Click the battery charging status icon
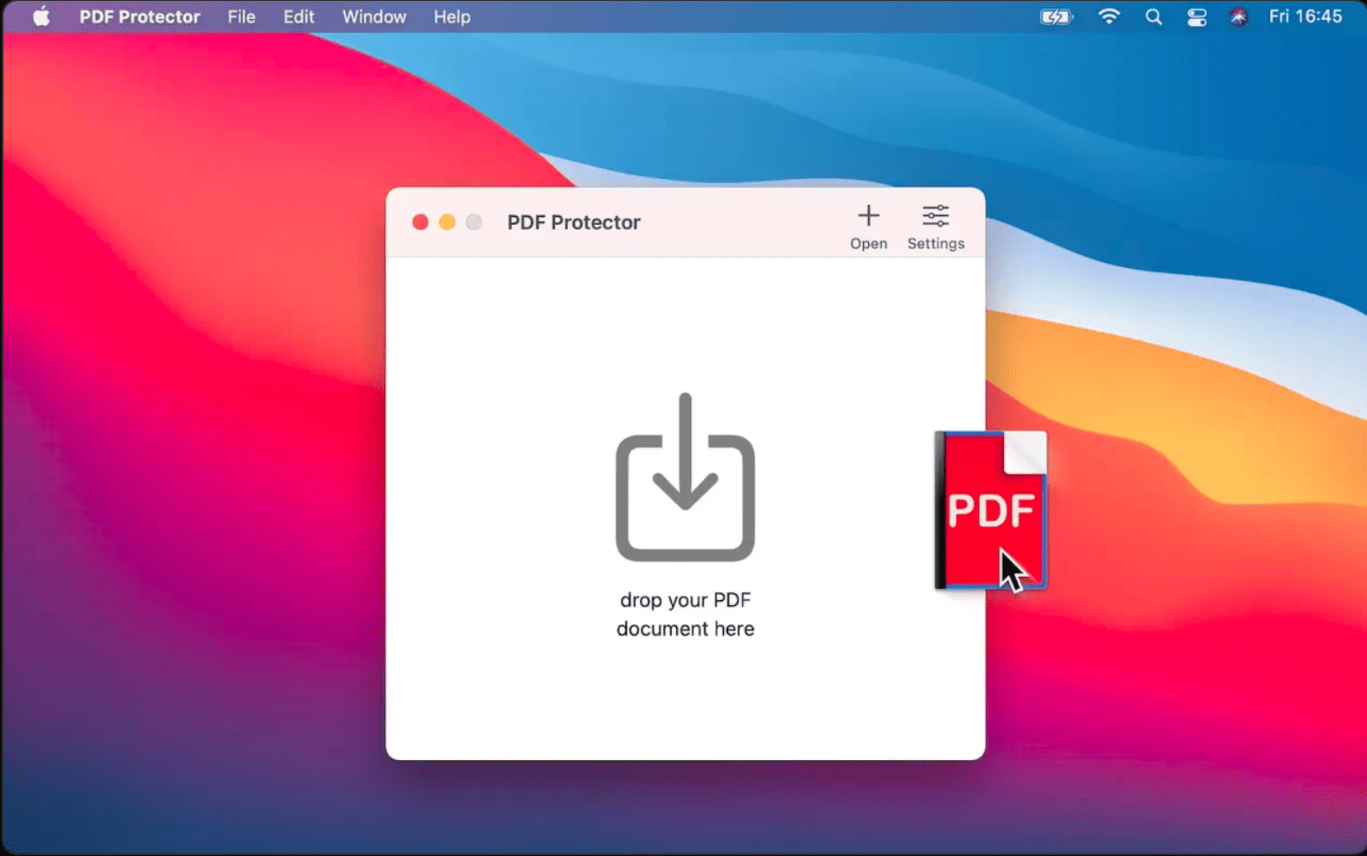This screenshot has height=856, width=1367. 1056,16
